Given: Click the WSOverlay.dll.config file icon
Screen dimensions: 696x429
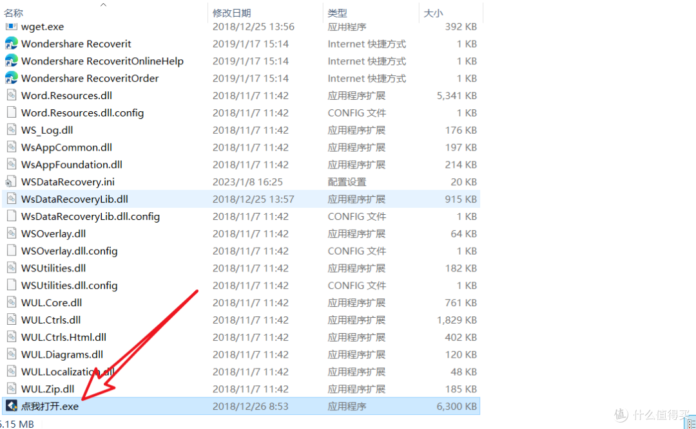Looking at the screenshot, I should click(12, 251).
